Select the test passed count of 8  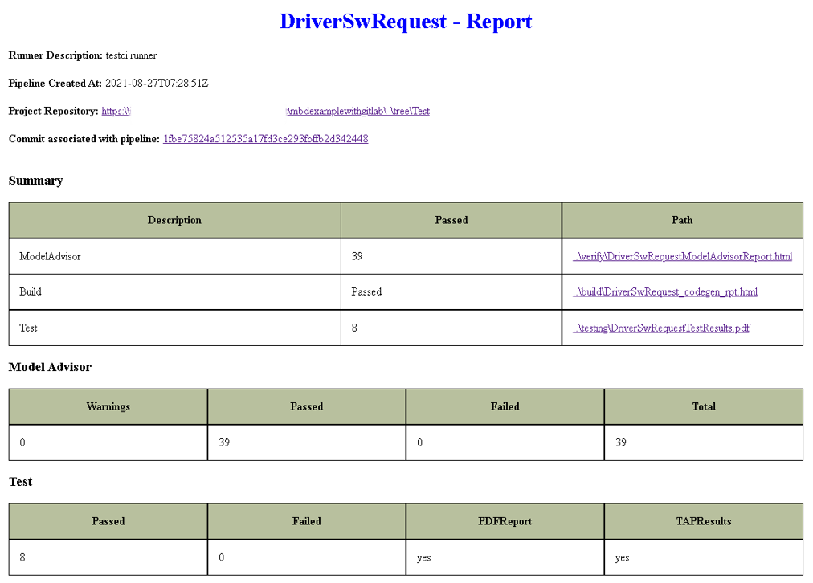pyautogui.click(x=21, y=557)
